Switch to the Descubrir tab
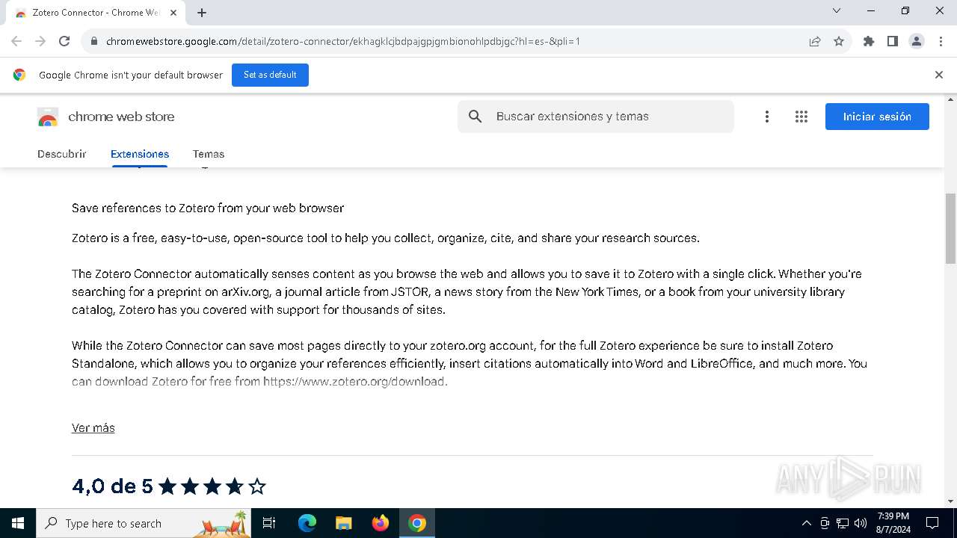The image size is (957, 538). click(62, 154)
